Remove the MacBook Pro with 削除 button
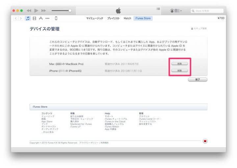237x168 pixels. click(180, 64)
